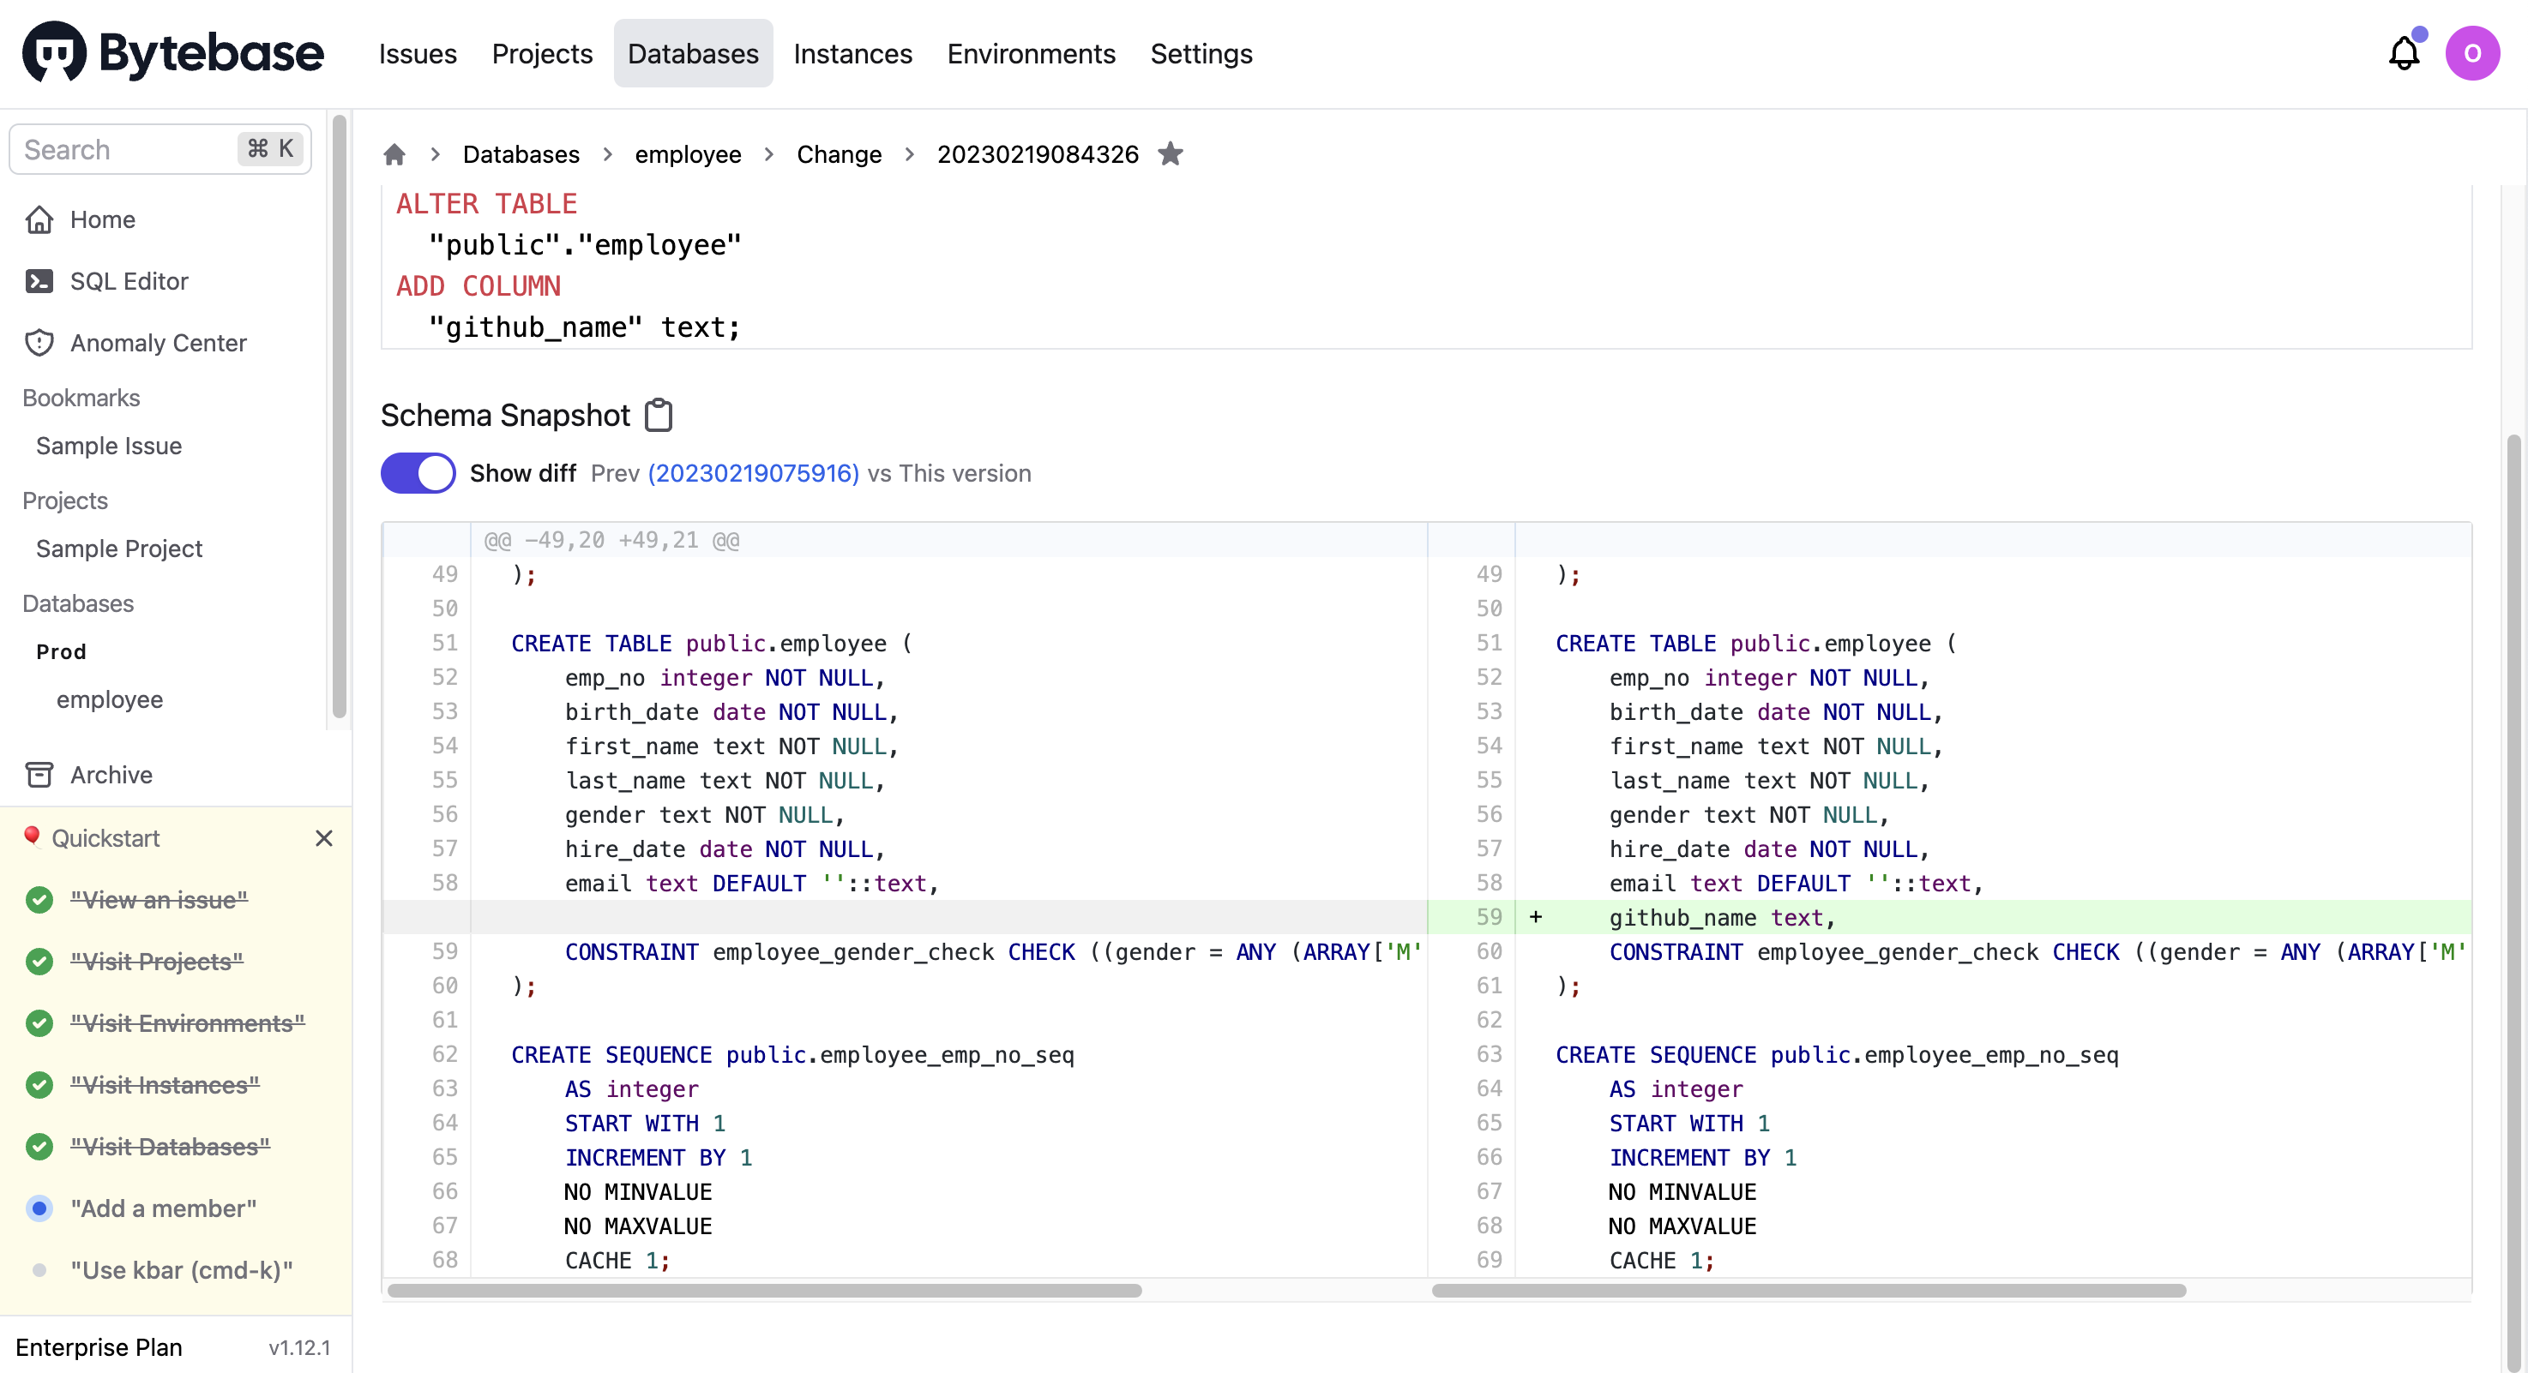Viewport: 2528px width, 1373px height.
Task: Click the notification bell icon
Action: (2404, 53)
